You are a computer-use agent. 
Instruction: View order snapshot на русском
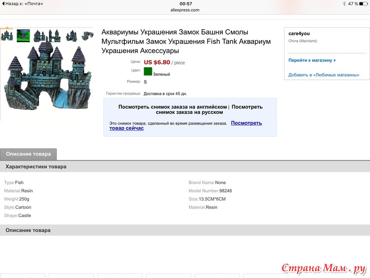(x=209, y=109)
